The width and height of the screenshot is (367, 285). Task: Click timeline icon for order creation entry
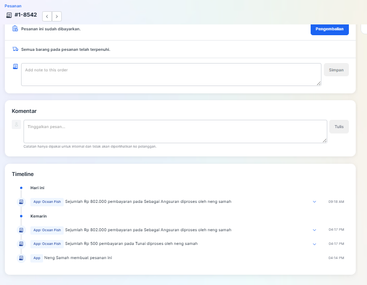point(21,258)
